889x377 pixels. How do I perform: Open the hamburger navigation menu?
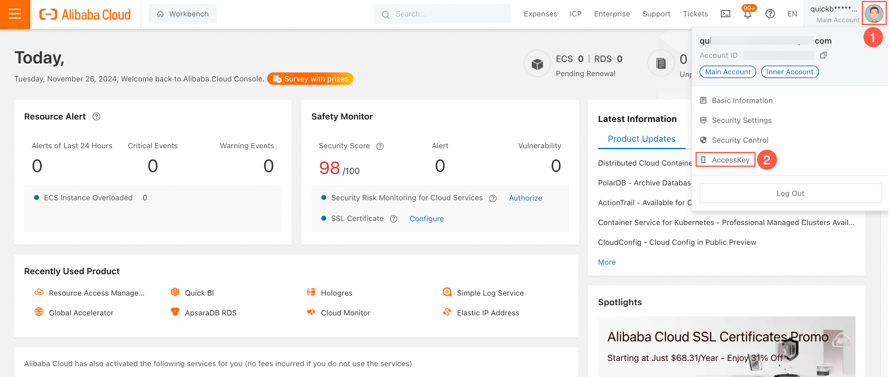(x=15, y=14)
